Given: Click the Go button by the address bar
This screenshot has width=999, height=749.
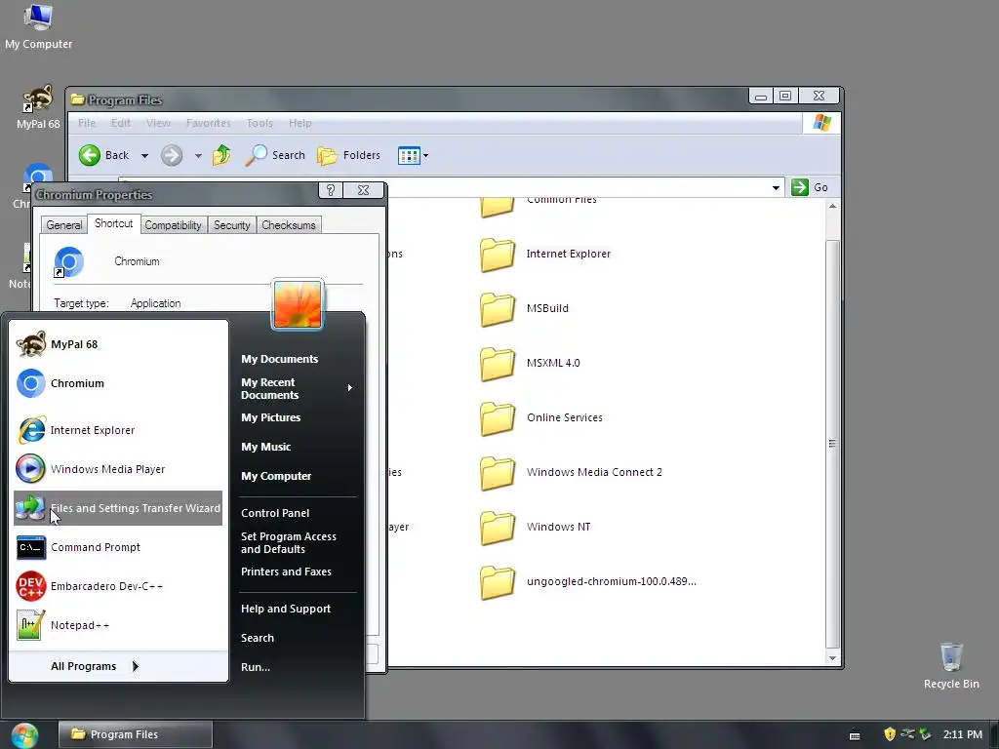Looking at the screenshot, I should pos(810,188).
